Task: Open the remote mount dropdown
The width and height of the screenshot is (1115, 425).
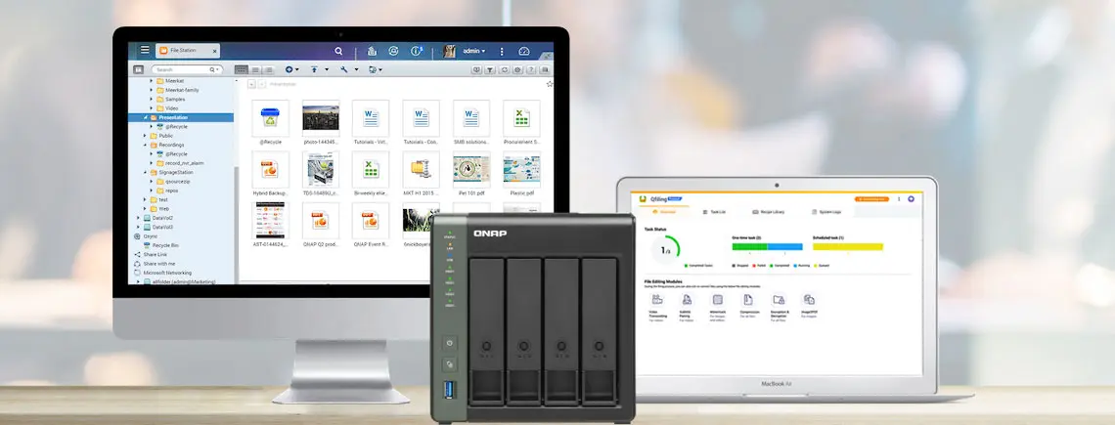Action: pos(376,69)
